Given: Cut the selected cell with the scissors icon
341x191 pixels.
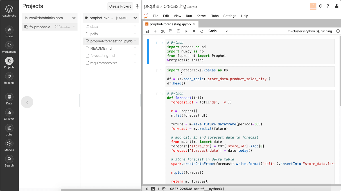Looking at the screenshot, I should pyautogui.click(x=163, y=31).
